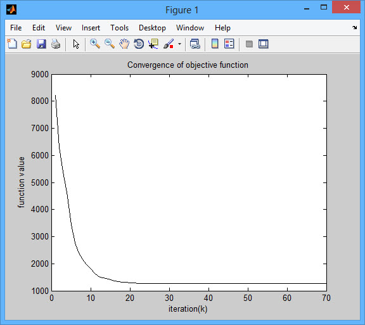Enable the Rotate 3D tool
Screen dimensions: 365x325
[139, 44]
